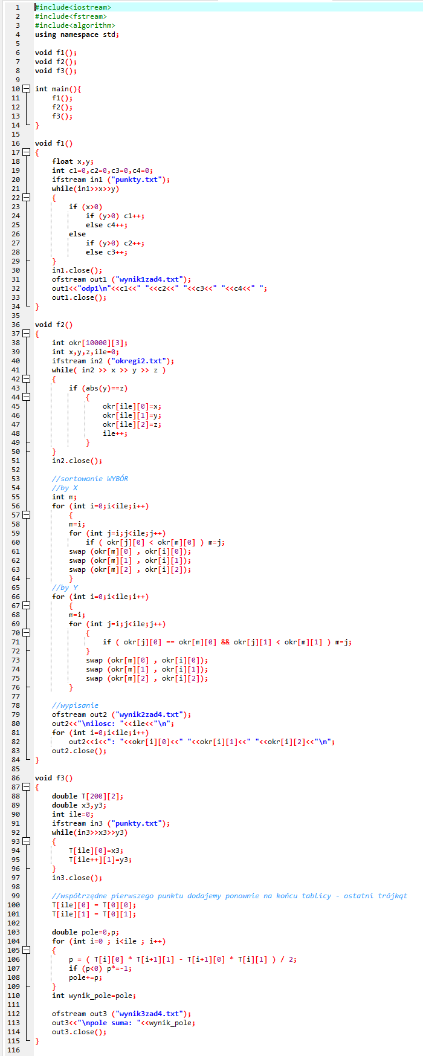
Task: Place cursor in "okregi2.txt" string
Action: tap(137, 361)
